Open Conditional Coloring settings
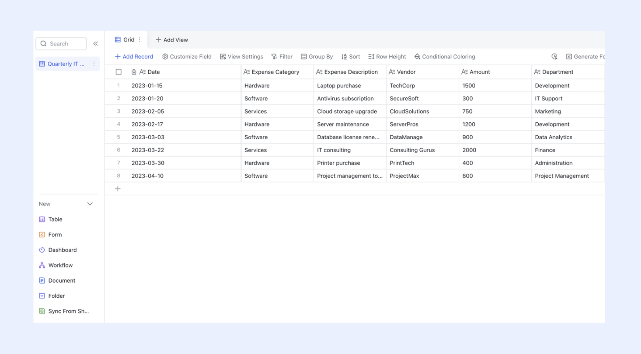The width and height of the screenshot is (641, 354). [445, 57]
